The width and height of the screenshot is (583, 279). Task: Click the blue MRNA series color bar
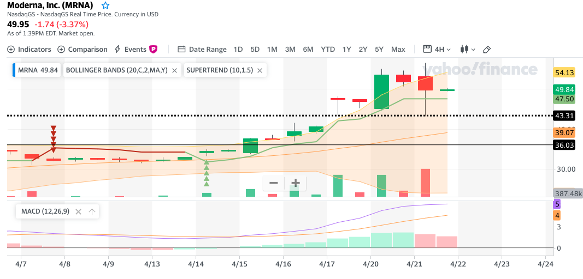tap(14, 70)
